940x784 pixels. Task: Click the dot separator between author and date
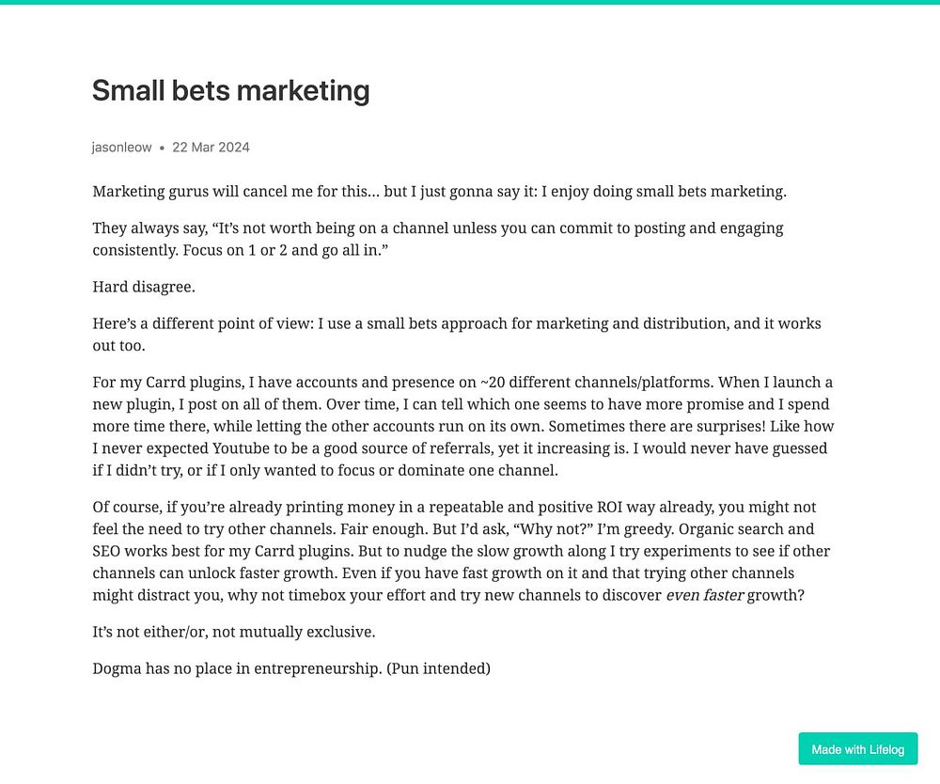point(162,148)
